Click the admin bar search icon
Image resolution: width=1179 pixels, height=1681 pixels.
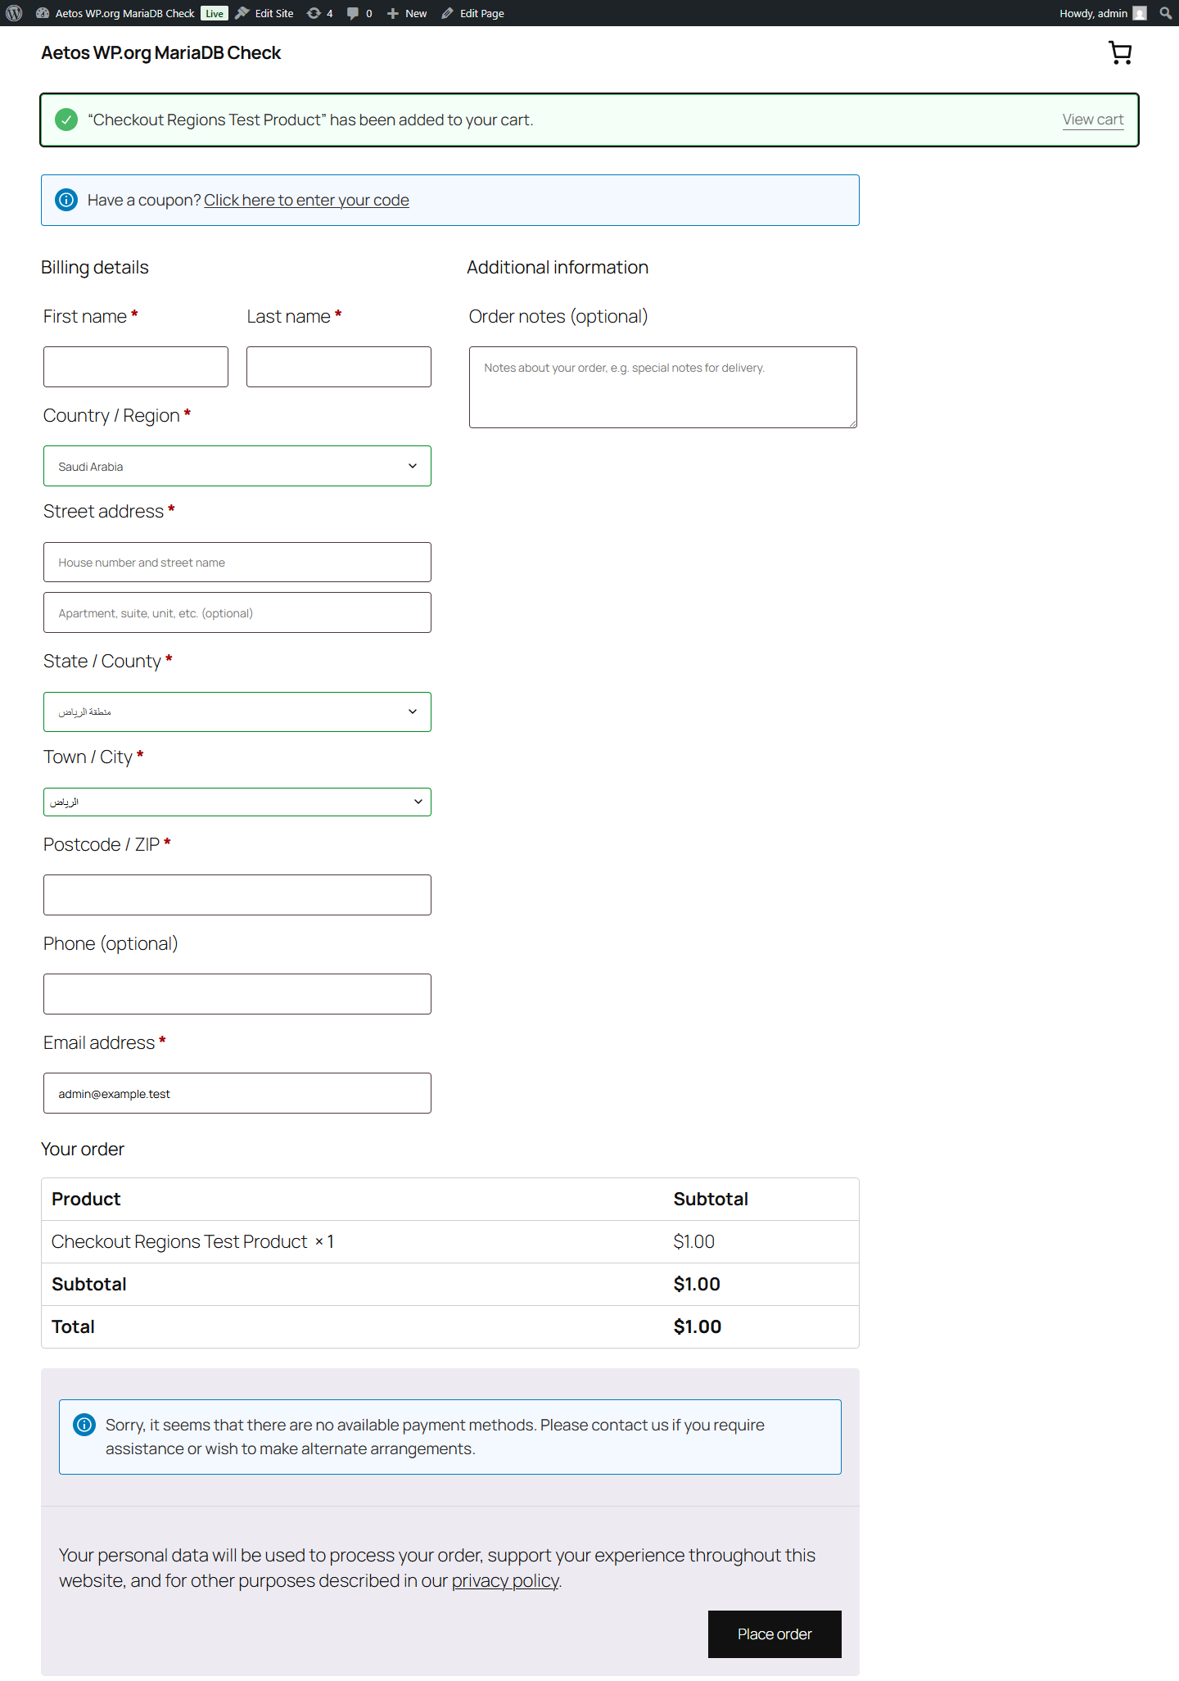(1165, 13)
